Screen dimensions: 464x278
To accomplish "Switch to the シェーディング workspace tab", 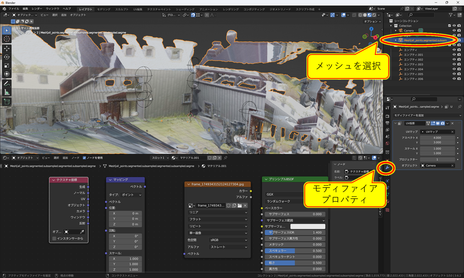I will pos(185,8).
